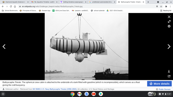Download this Bathyscaphe Trieste file
Viewport: 173px width, 97px height.
click(x=169, y=71)
